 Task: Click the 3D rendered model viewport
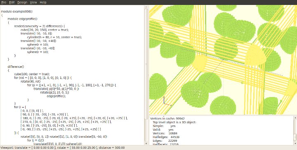pos(223,60)
